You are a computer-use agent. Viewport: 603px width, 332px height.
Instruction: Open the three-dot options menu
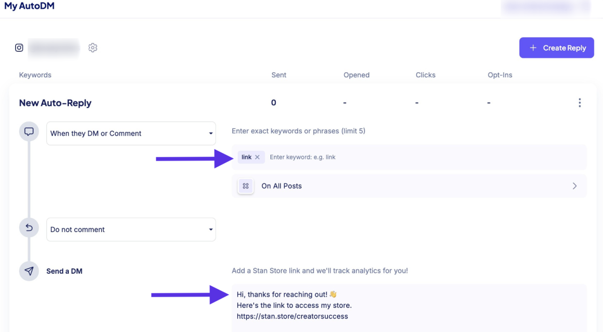[x=579, y=103]
